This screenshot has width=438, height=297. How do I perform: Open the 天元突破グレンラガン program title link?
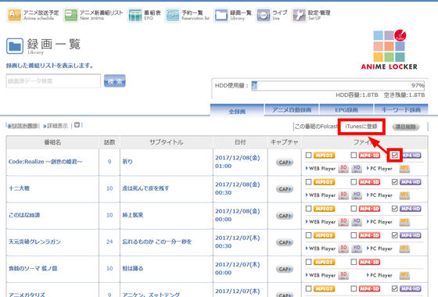pos(34,242)
